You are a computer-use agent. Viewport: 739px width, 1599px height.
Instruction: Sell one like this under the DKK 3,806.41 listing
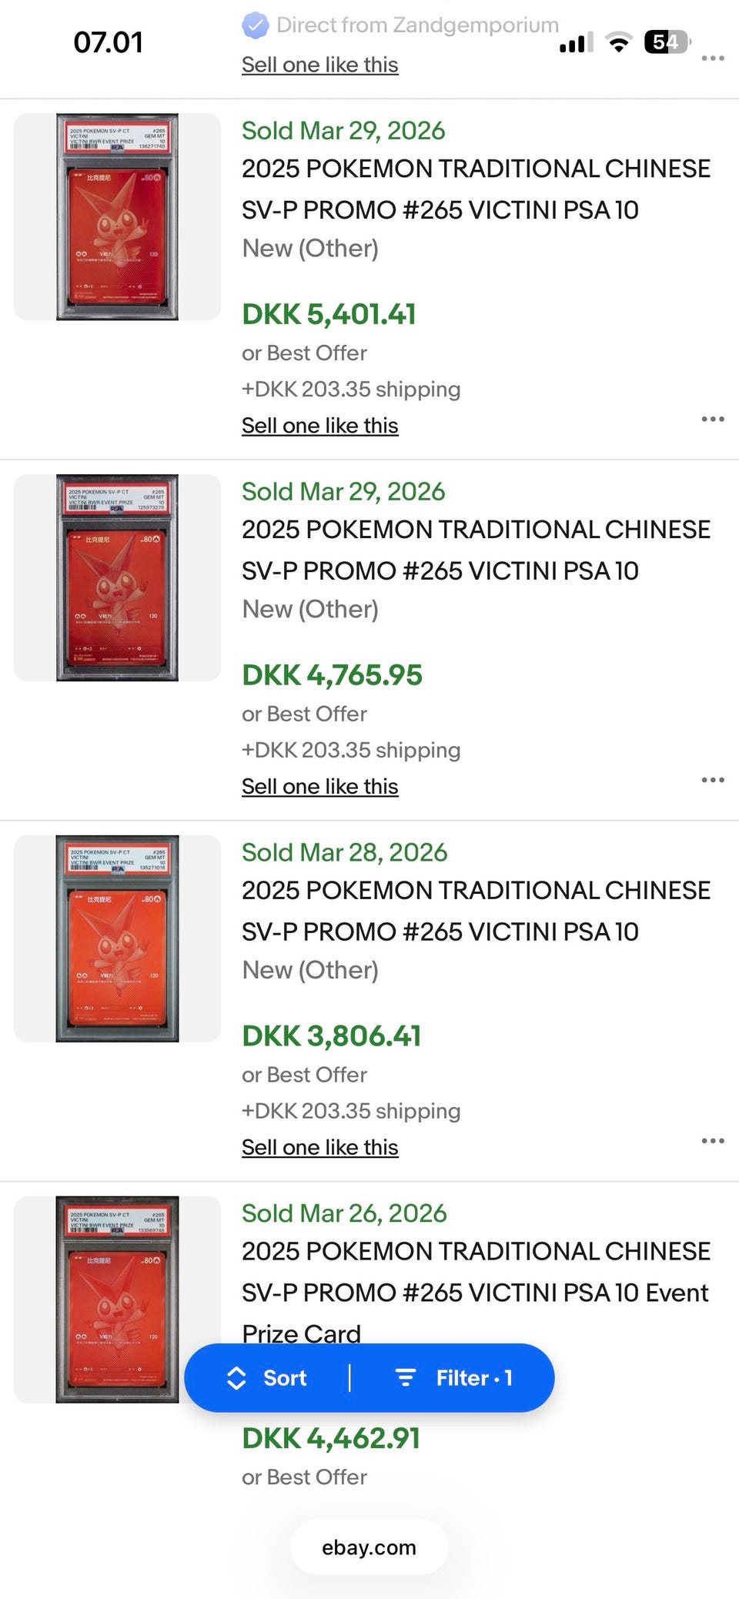pyautogui.click(x=320, y=1148)
